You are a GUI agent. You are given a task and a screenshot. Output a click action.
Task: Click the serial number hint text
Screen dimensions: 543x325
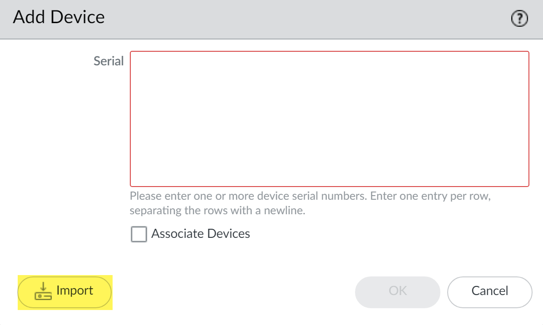click(311, 204)
